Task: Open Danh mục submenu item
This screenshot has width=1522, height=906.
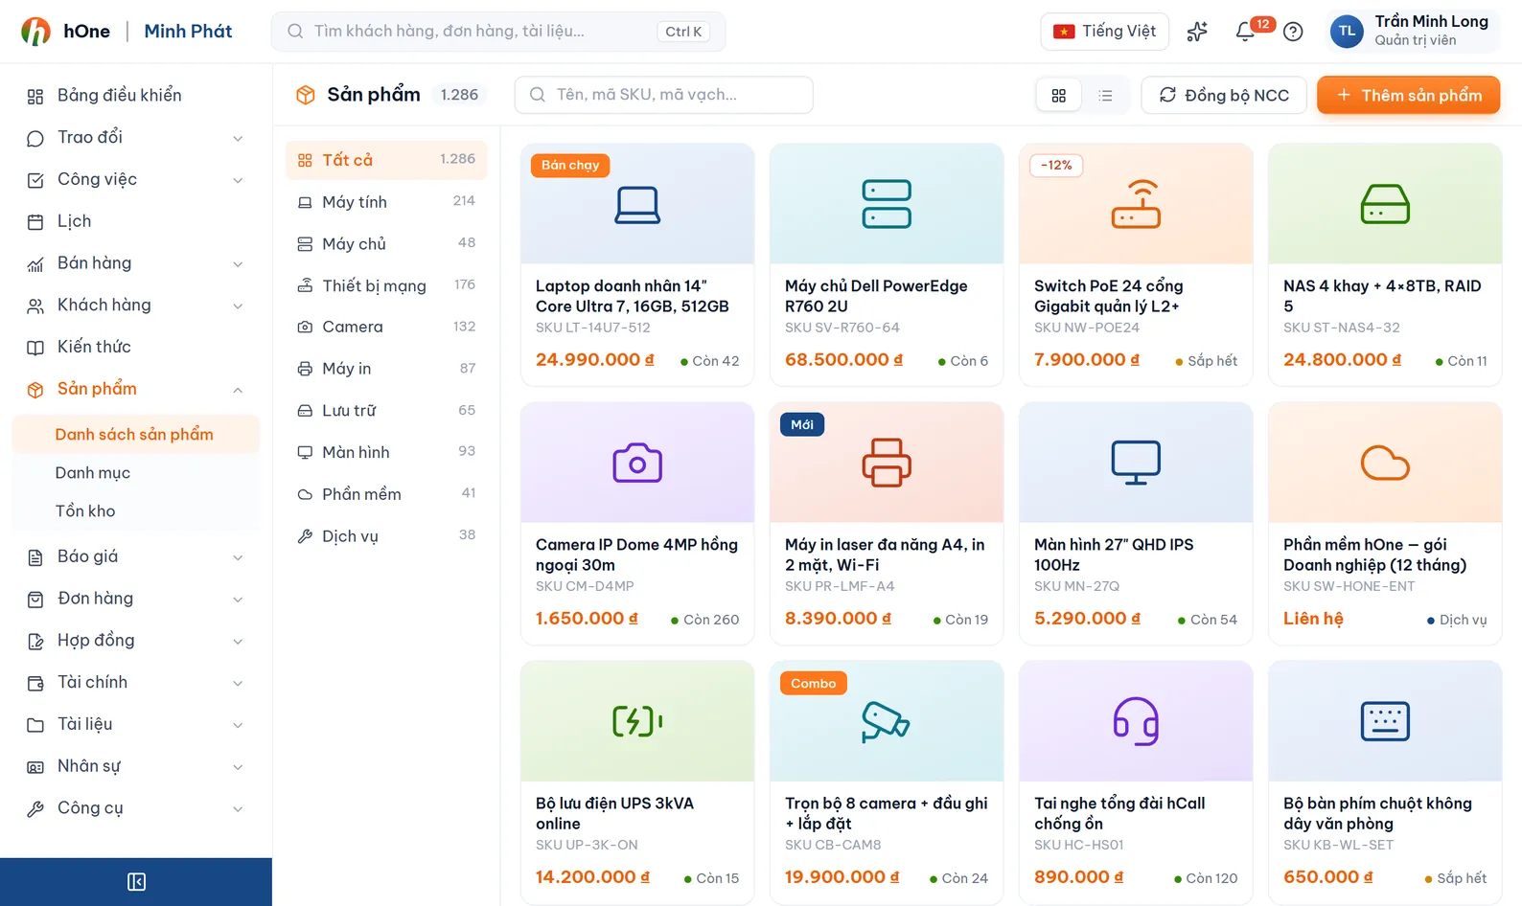Action: coord(136,472)
